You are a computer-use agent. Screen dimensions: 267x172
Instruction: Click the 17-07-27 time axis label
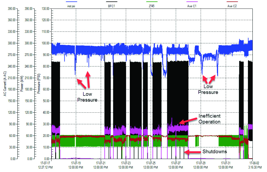click(176, 165)
